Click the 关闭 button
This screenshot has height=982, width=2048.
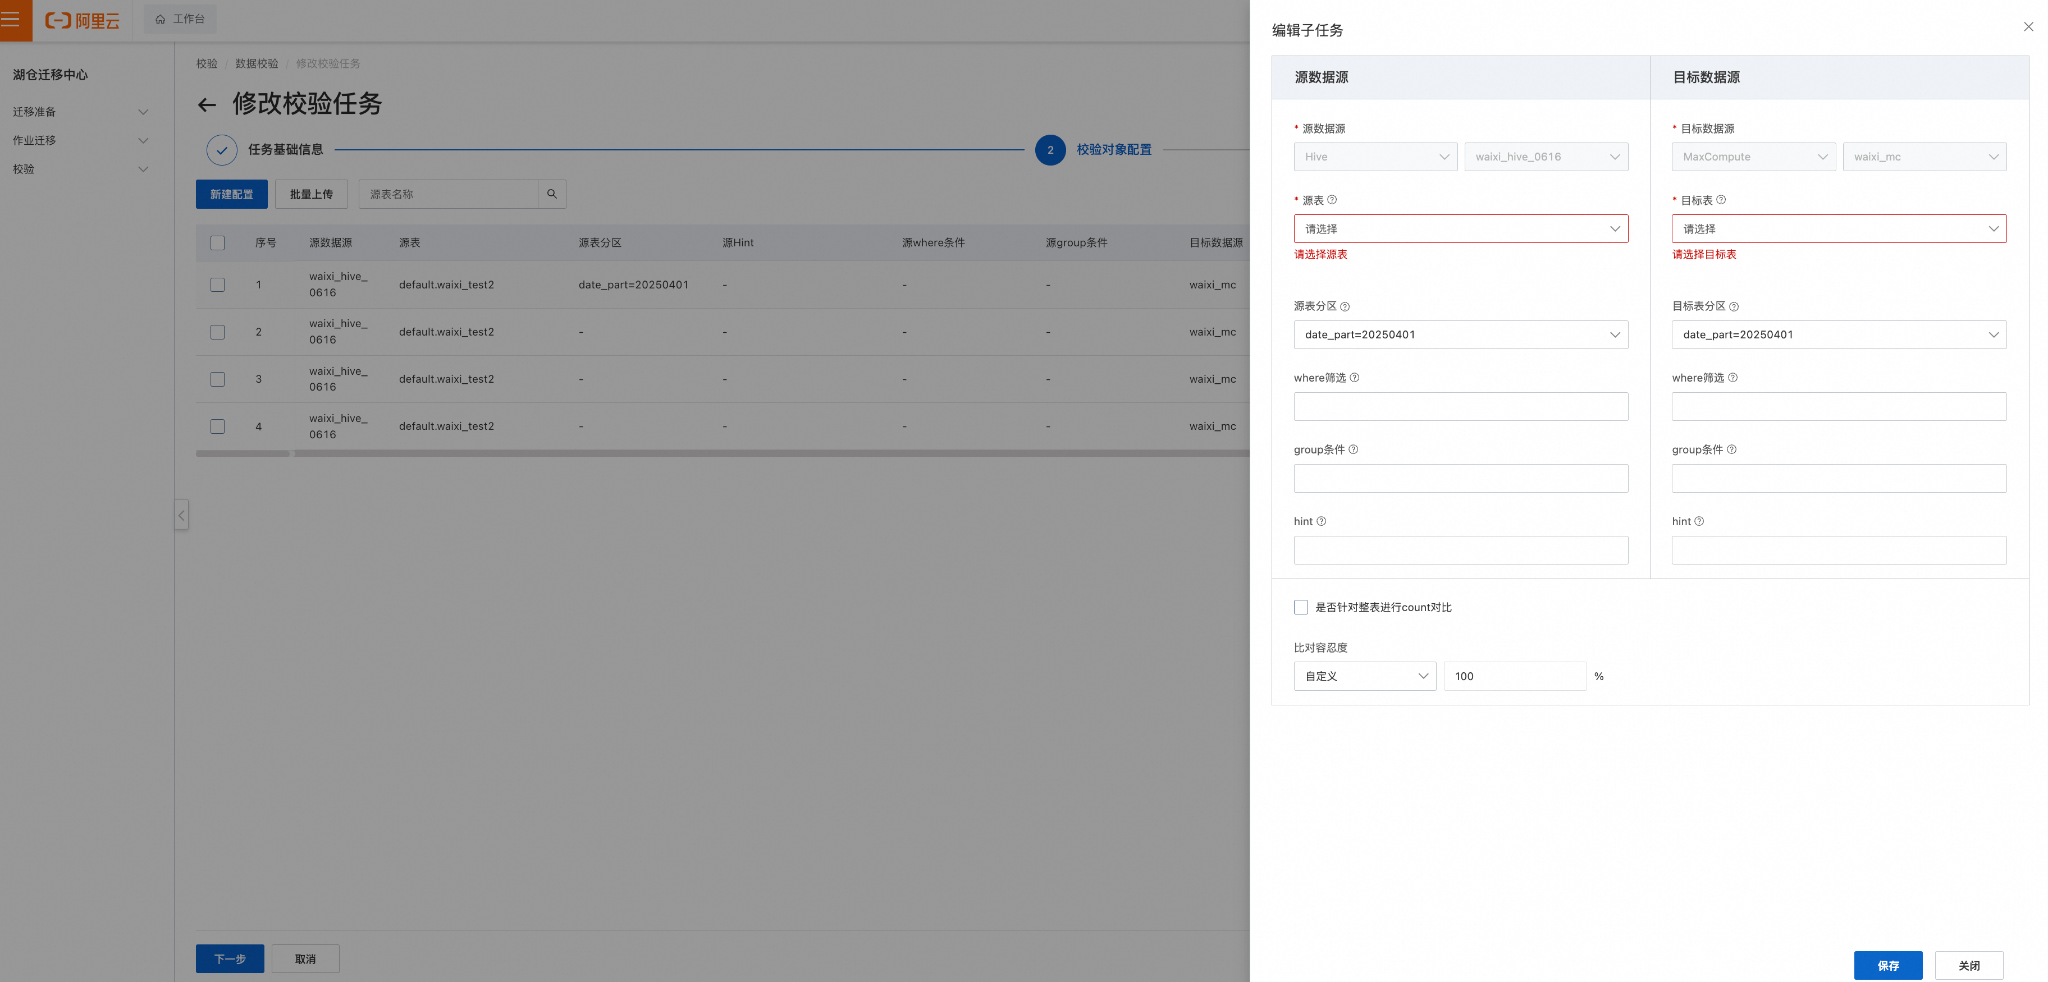point(1968,965)
